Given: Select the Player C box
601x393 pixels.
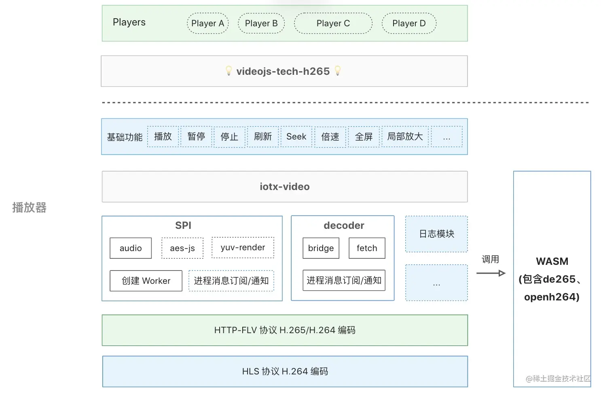Looking at the screenshot, I should click(333, 23).
